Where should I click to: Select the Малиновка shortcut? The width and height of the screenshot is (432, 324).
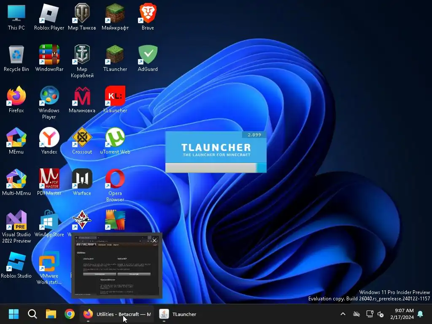(82, 100)
